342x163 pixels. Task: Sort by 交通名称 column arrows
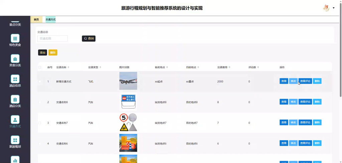click(x=68, y=67)
